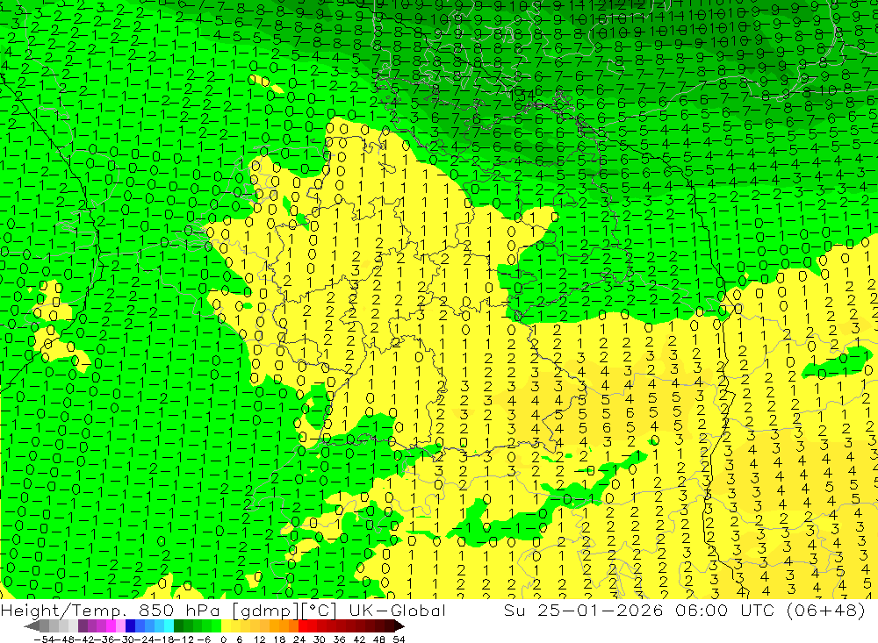The width and height of the screenshot is (878, 643).
Task: Click the '54' legend value
Action: coord(399,639)
